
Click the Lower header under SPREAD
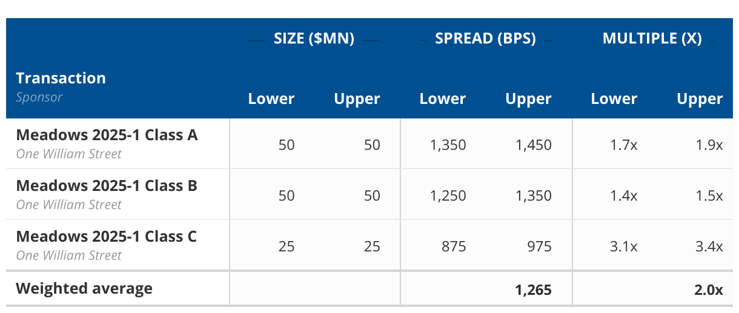click(x=443, y=99)
